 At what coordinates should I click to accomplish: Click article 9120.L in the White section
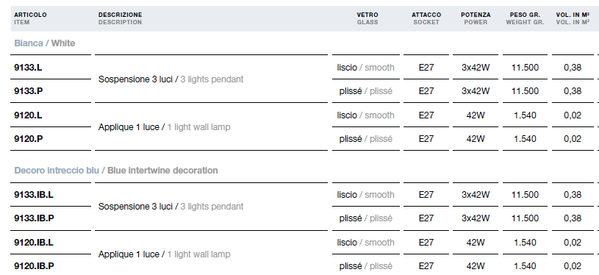point(28,115)
